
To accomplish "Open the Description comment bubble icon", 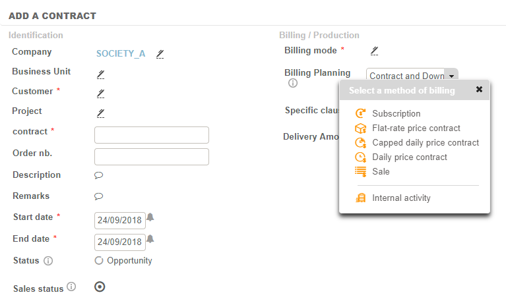I will pos(99,175).
